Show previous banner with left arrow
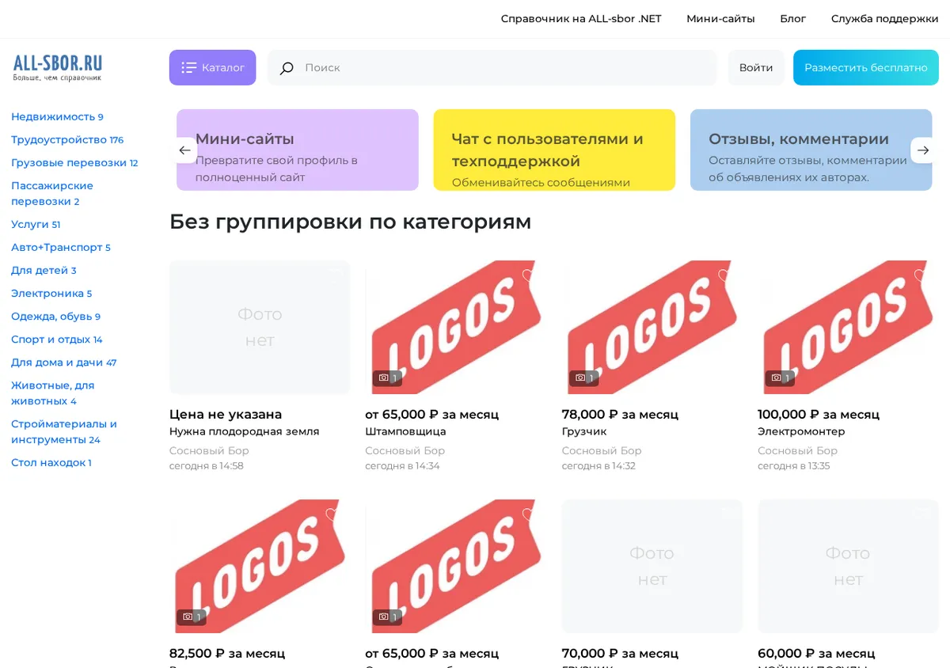Screen dimensions: 950x668 pos(184,150)
